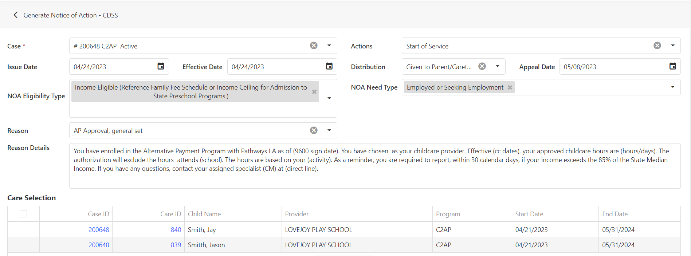Sort by the Start Date column header
The width and height of the screenshot is (691, 256).
pos(529,214)
